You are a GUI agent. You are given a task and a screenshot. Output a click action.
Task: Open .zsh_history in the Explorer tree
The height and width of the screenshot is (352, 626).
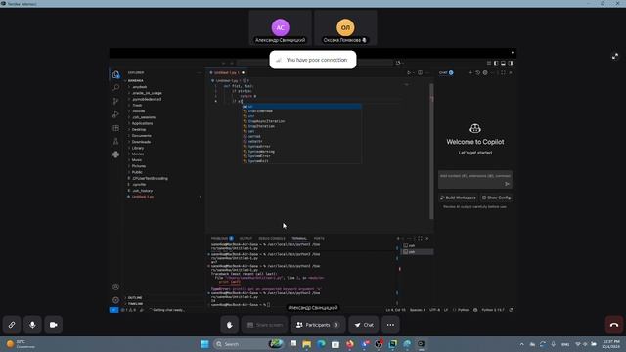[x=142, y=191]
